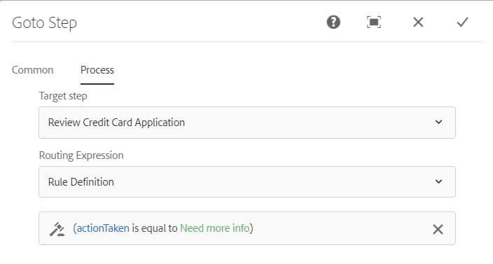Click the Rule Definition option text
The width and height of the screenshot is (493, 264).
pos(81,181)
